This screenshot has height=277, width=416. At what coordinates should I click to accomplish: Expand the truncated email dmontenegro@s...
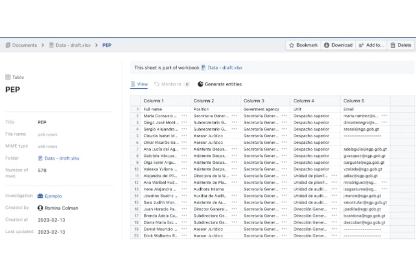[384, 122]
